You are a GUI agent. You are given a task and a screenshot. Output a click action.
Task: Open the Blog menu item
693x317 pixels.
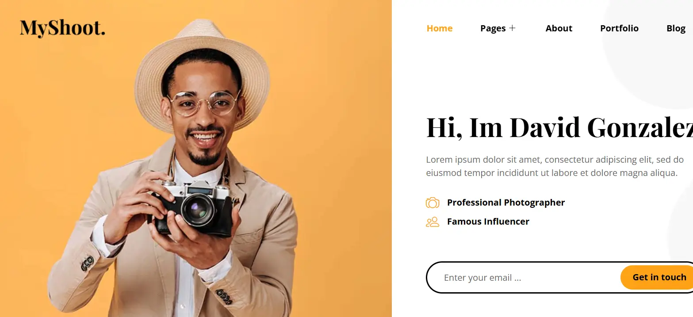[676, 28]
